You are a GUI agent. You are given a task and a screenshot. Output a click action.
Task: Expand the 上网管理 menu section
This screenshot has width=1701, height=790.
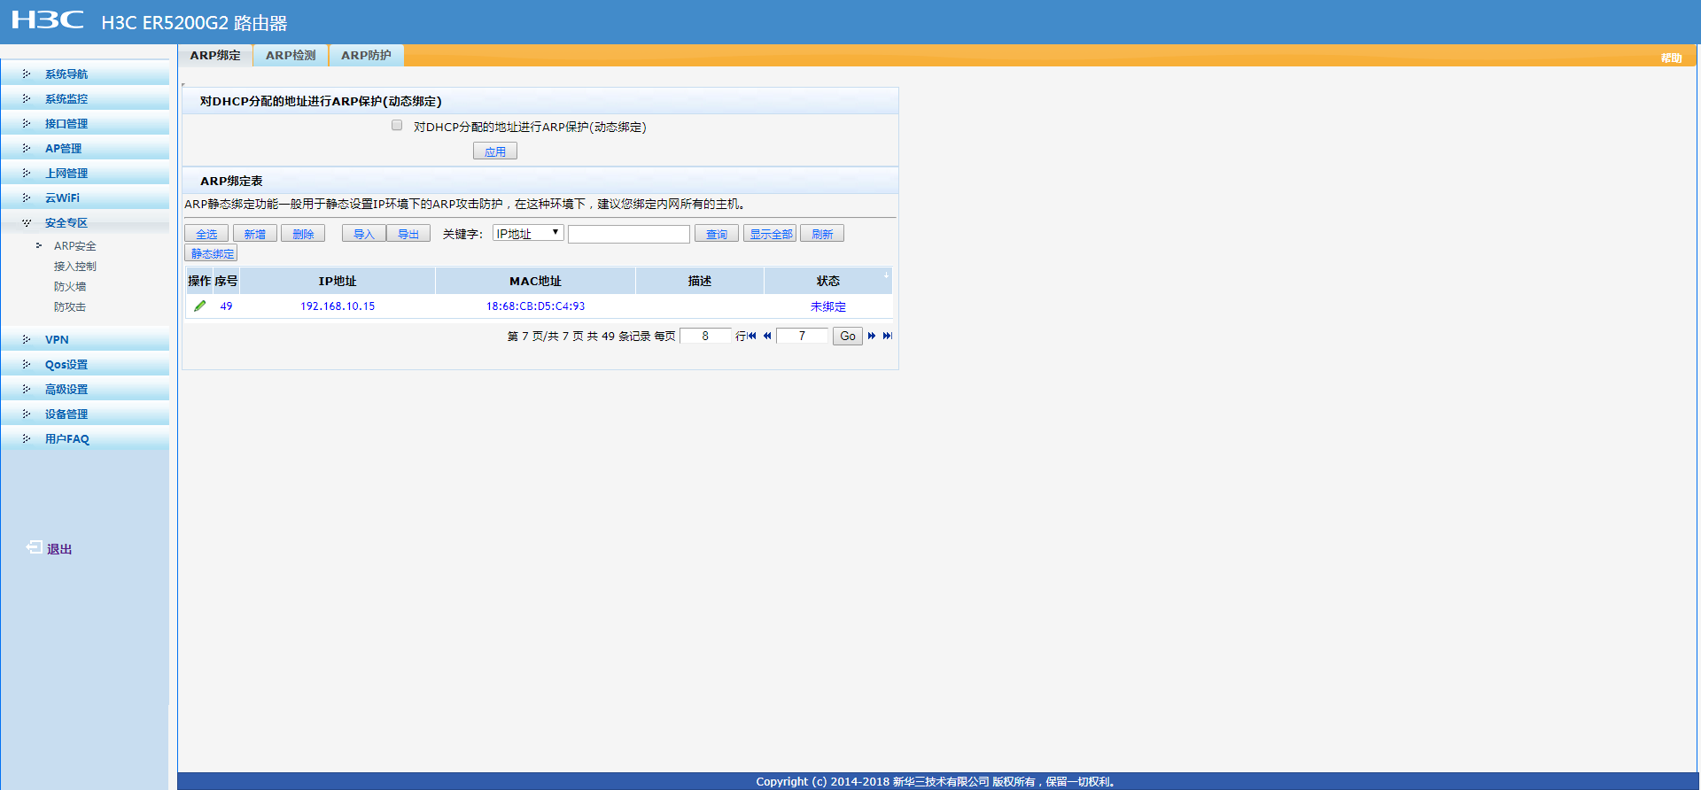(x=85, y=173)
